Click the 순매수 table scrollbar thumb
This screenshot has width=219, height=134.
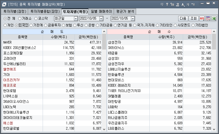click(214, 42)
